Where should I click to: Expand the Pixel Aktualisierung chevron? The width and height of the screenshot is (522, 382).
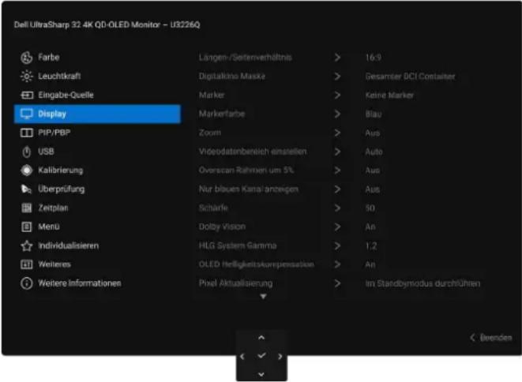point(337,283)
